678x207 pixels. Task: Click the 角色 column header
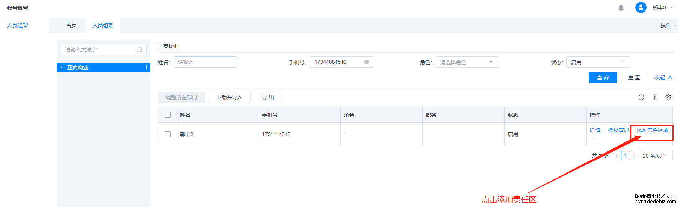(382, 115)
